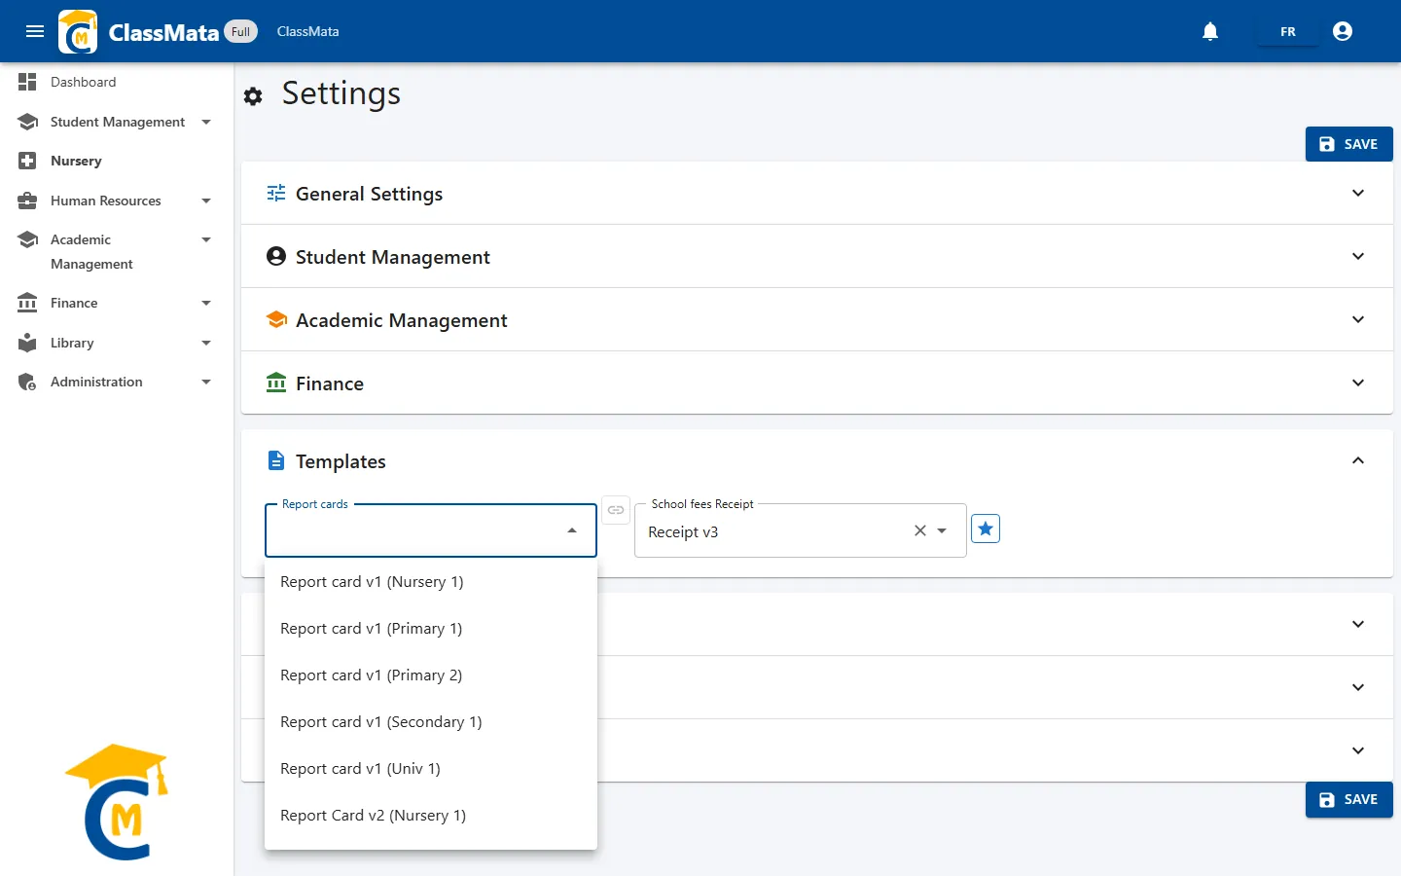Pick Report card v1 (Secondary 1)
Viewport: 1401px width, 876px height.
(431, 722)
